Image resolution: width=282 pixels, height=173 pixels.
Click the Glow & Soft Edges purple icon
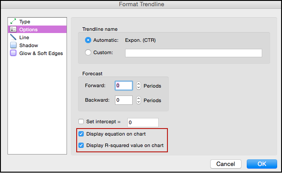click(x=13, y=53)
